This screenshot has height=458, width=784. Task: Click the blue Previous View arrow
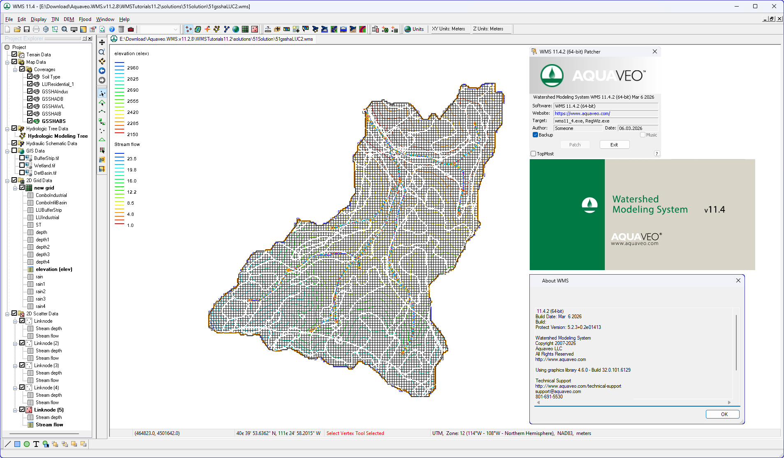(x=102, y=71)
